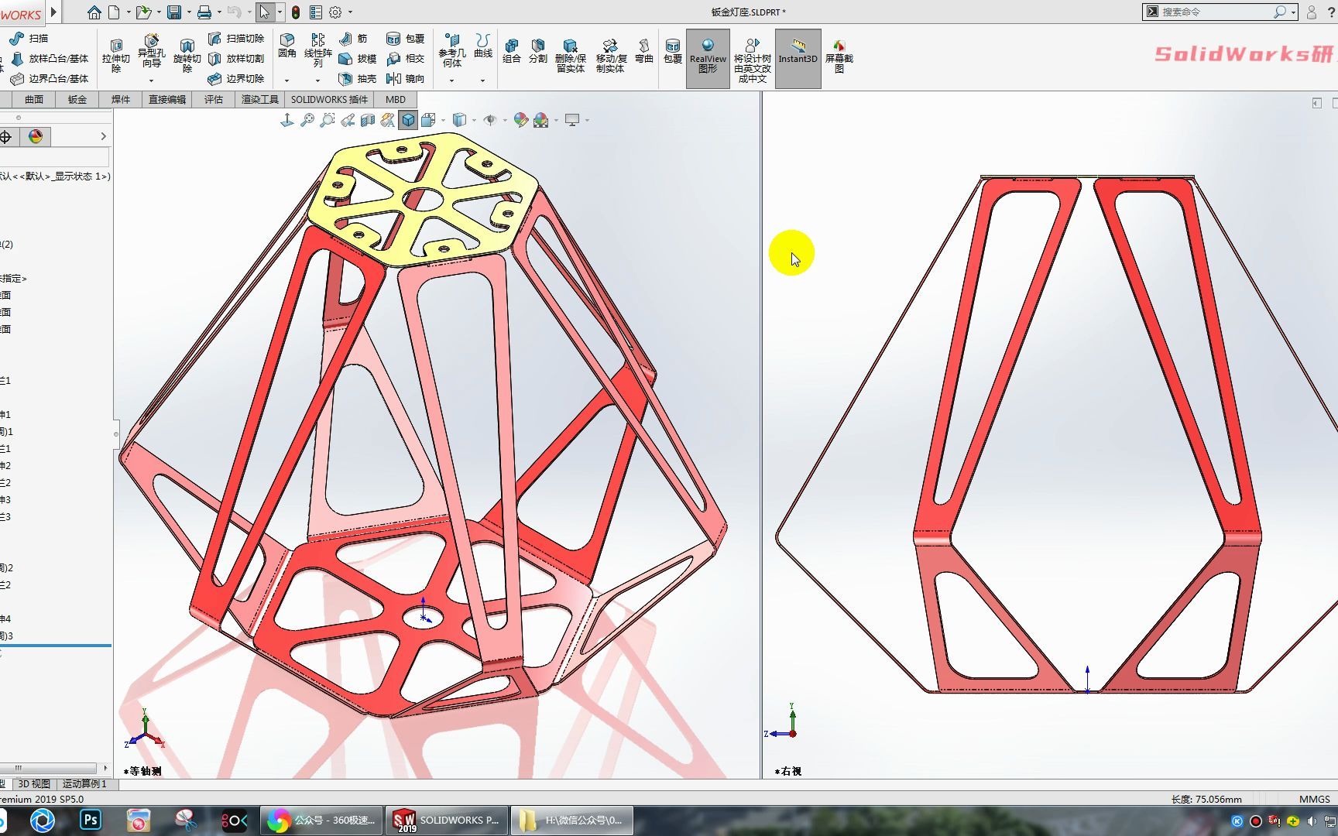The height and width of the screenshot is (836, 1338).
Task: Toggle Instant3D mode
Action: tap(798, 58)
